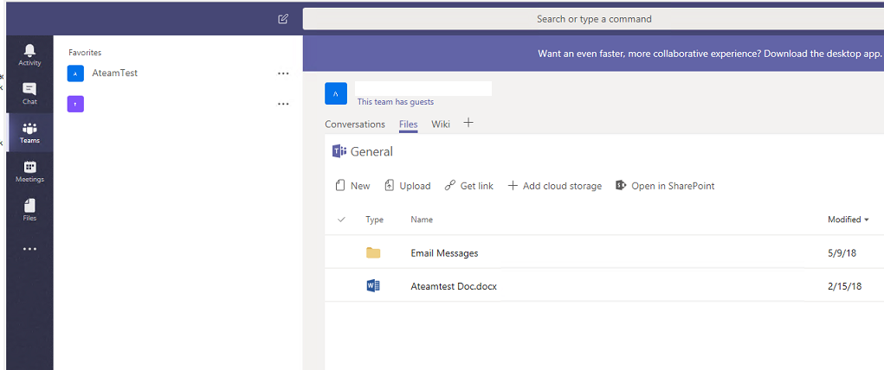
Task: Click the Upload button
Action: point(407,186)
